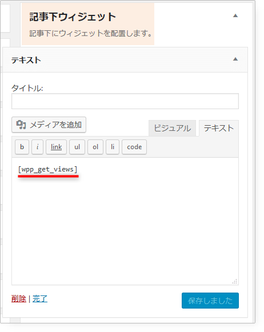Click the [wpp_get_views] shortcode text
This screenshot has height=332, width=264.
(x=47, y=169)
